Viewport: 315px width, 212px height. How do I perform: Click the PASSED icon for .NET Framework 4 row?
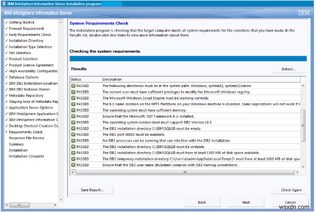tap(73, 116)
